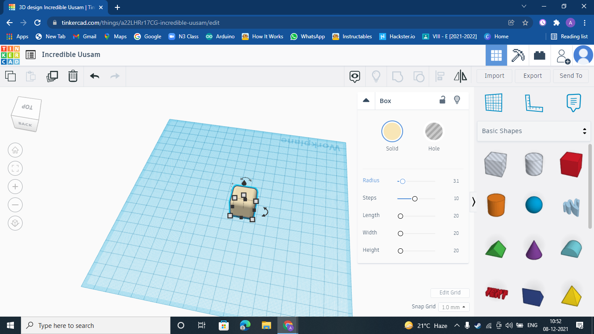Click the TOP face of view cube
This screenshot has width=594, height=334.
point(27,107)
